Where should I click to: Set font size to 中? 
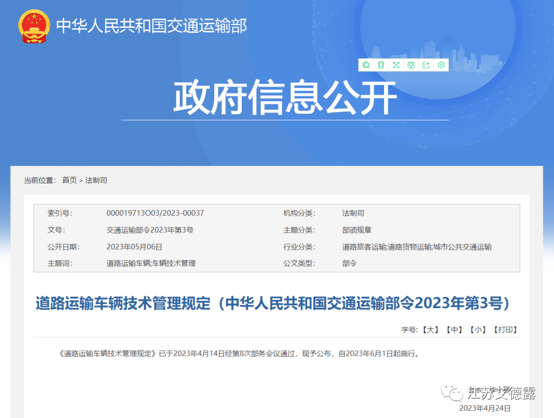tap(454, 330)
